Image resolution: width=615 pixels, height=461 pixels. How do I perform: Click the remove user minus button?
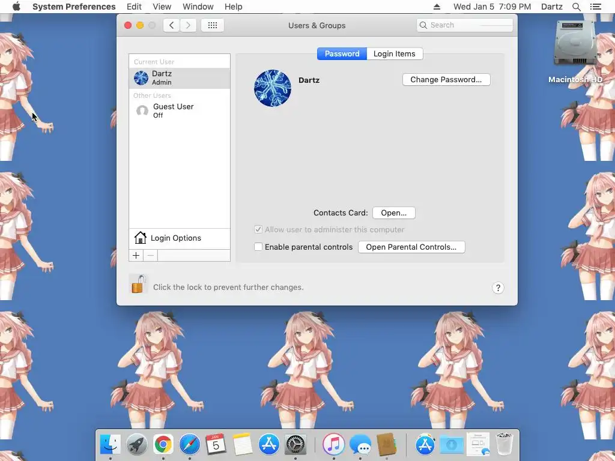coord(151,256)
